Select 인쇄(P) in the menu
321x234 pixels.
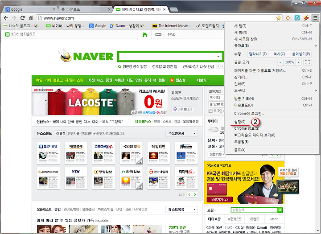[240, 84]
